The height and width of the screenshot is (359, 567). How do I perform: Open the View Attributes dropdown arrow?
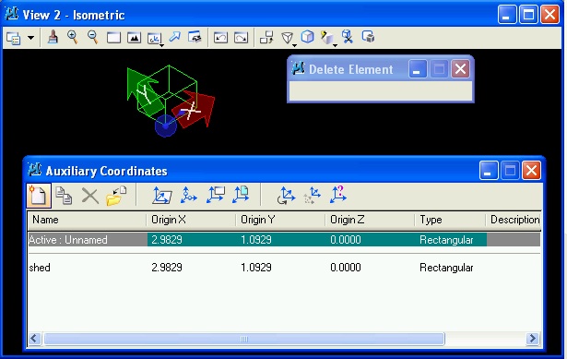click(x=30, y=37)
